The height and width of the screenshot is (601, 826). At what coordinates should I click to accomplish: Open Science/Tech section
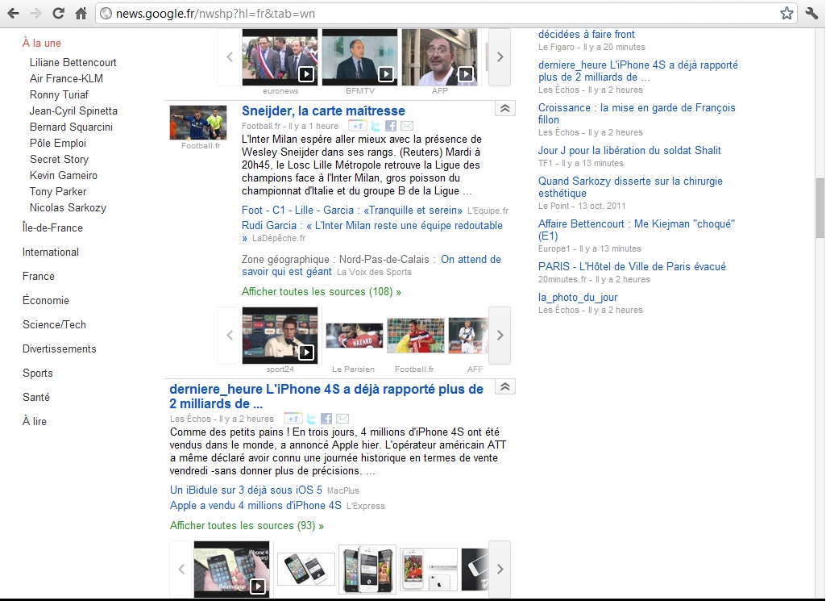tap(54, 325)
